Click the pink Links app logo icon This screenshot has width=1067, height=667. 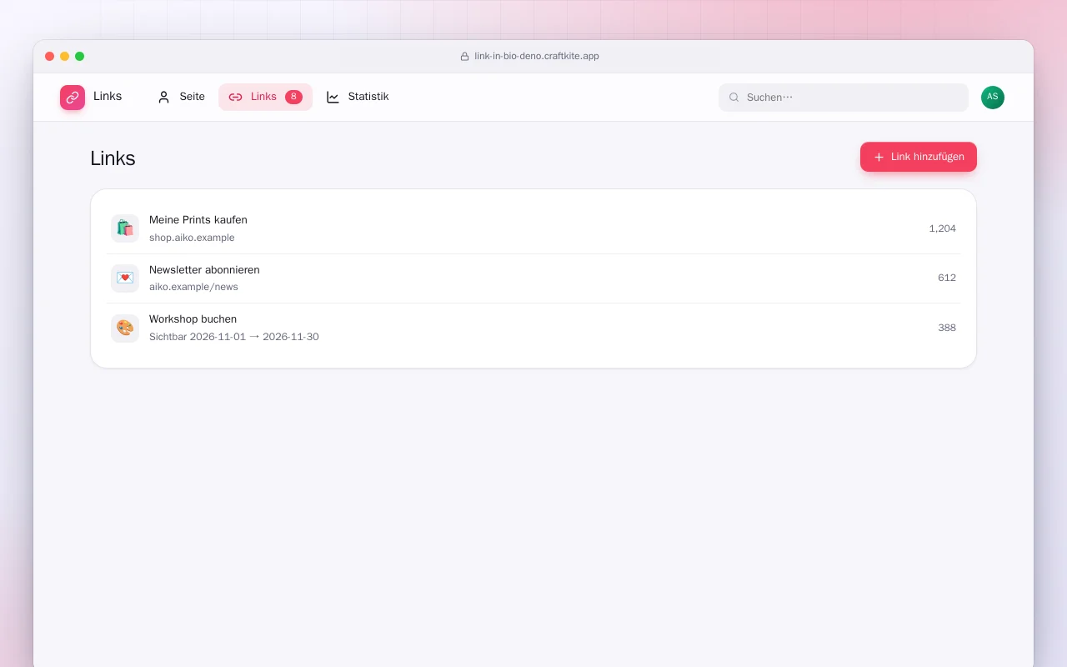pyautogui.click(x=73, y=98)
